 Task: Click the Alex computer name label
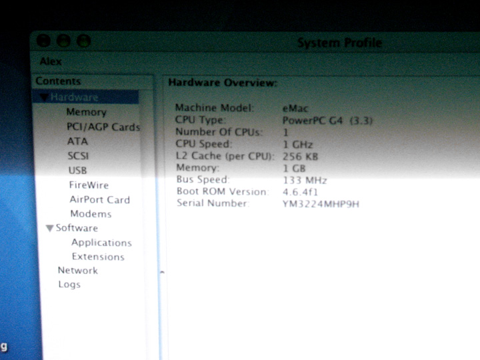click(51, 61)
